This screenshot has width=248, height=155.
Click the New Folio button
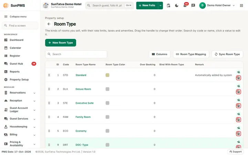click(147, 6)
